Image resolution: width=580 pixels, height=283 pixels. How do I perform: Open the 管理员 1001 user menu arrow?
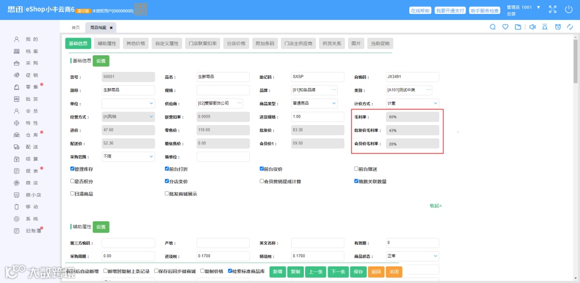point(538,7)
